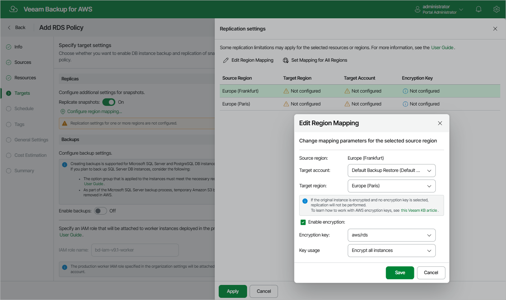The image size is (506, 300).
Task: Go to the Tags wizard step
Action: 19,125
